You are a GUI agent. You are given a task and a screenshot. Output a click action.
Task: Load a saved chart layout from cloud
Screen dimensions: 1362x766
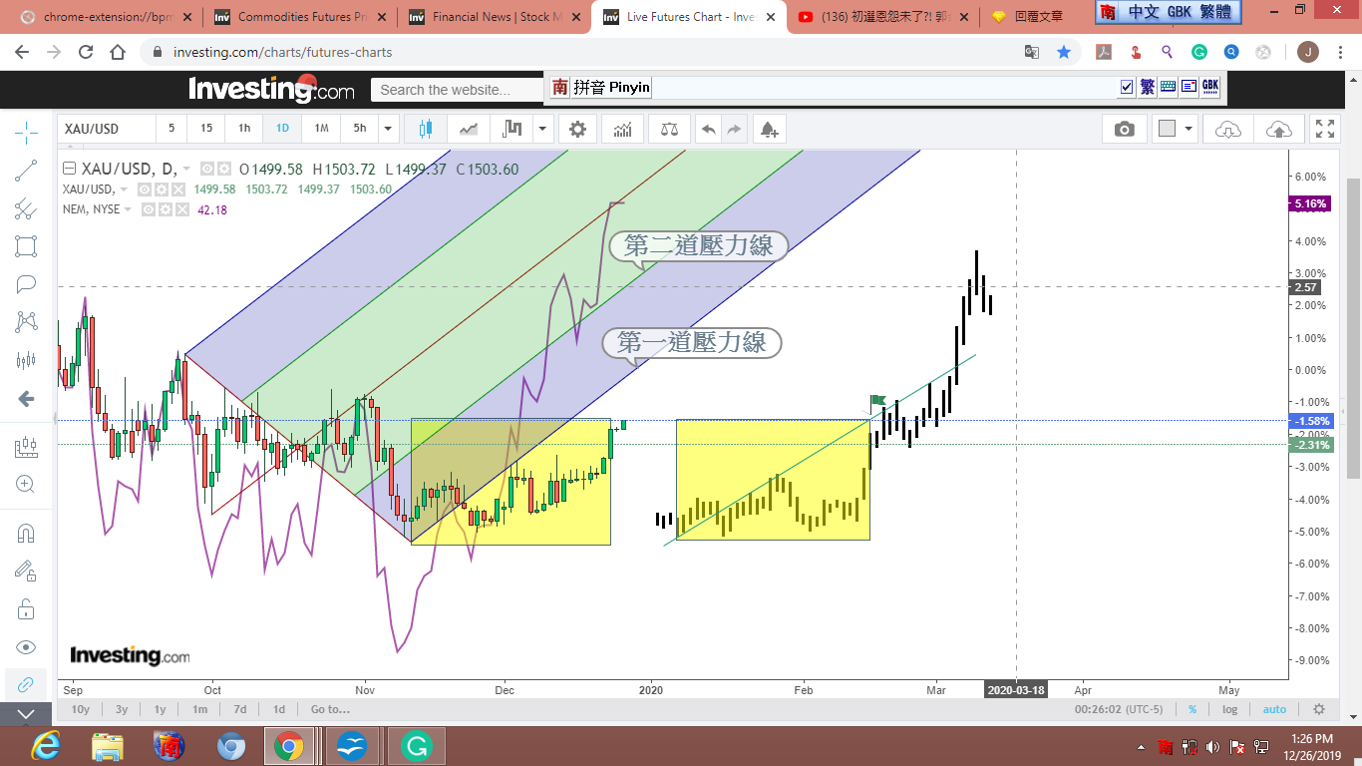[1228, 129]
